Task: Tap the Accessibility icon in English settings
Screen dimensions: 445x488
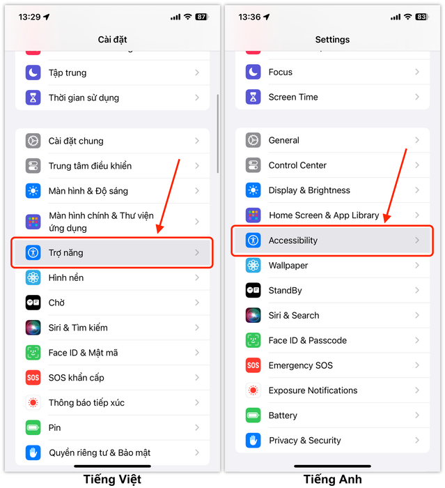Action: pyautogui.click(x=253, y=241)
